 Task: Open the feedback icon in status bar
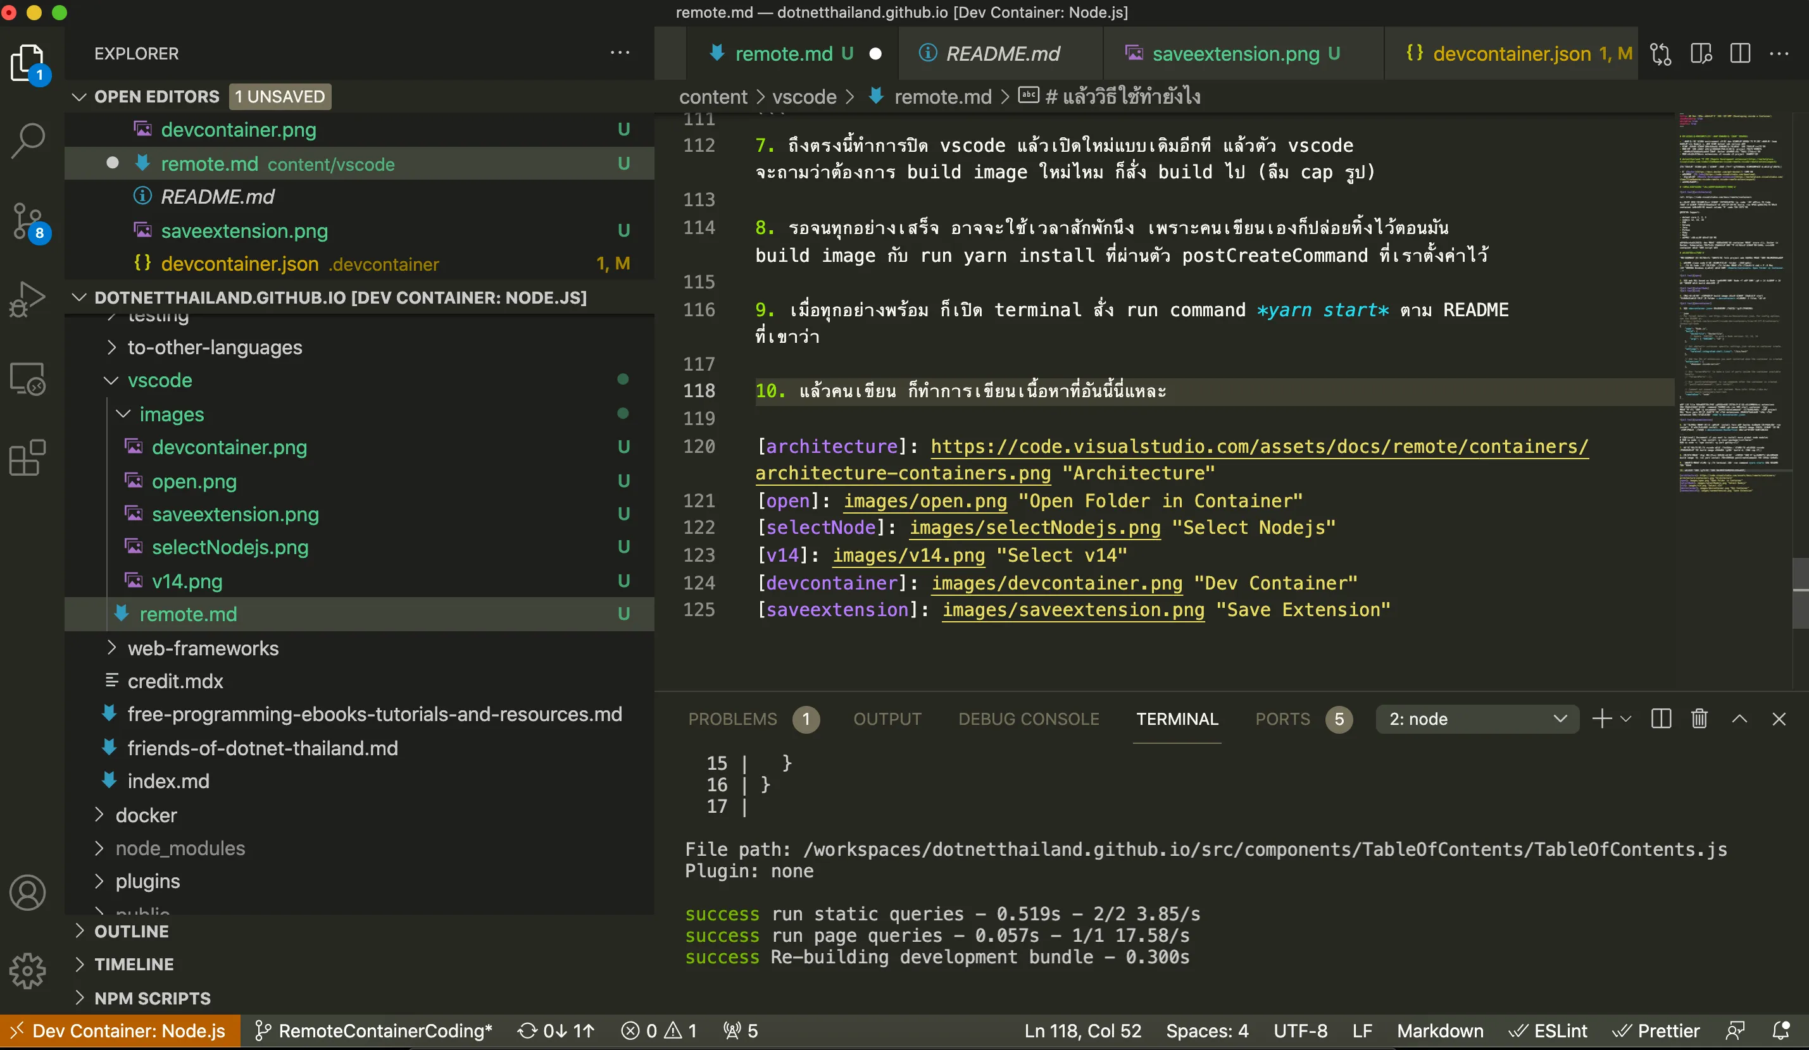tap(1735, 1030)
